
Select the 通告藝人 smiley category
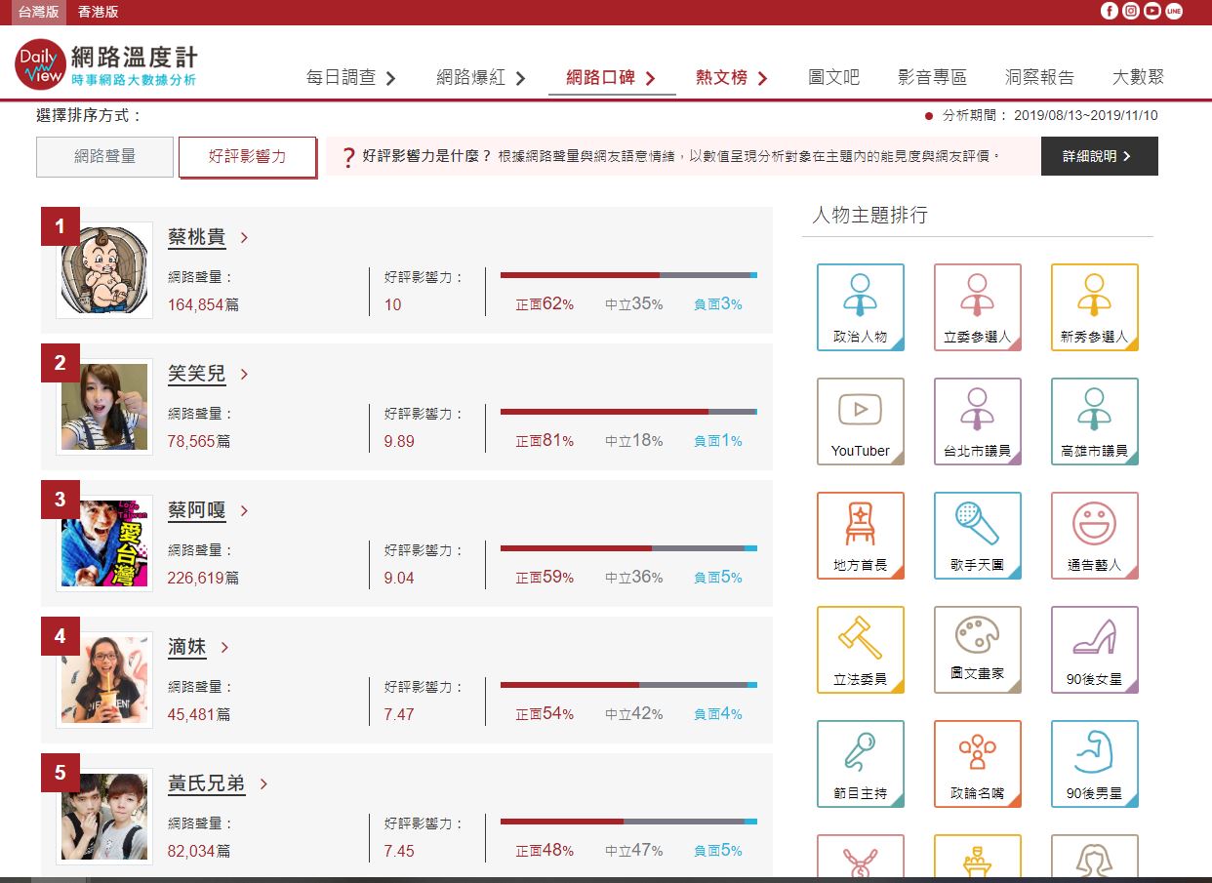click(1094, 535)
